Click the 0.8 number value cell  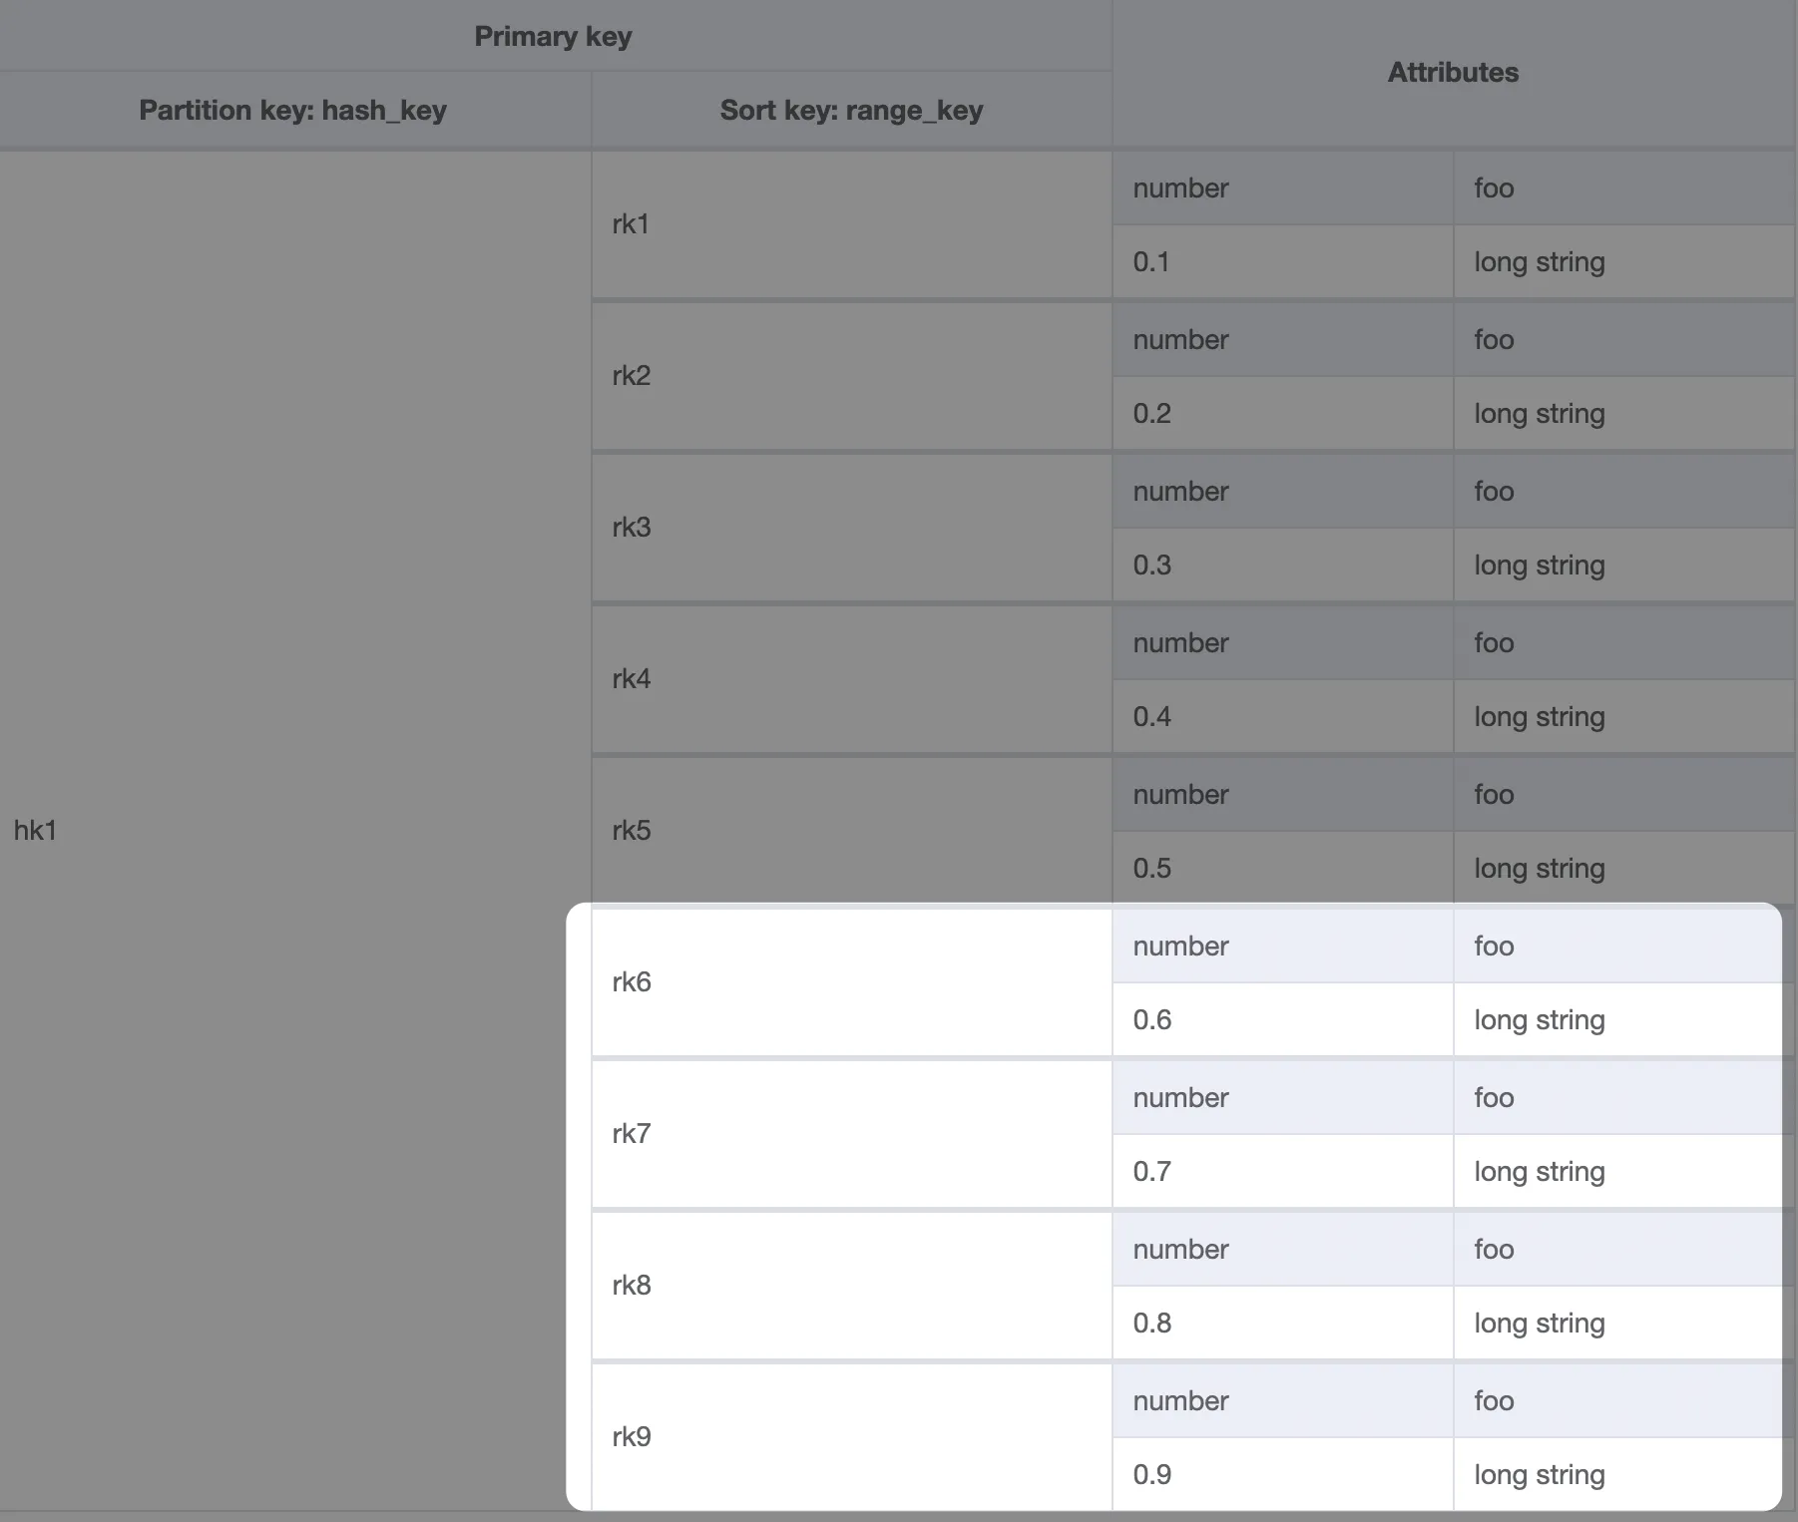click(1152, 1324)
